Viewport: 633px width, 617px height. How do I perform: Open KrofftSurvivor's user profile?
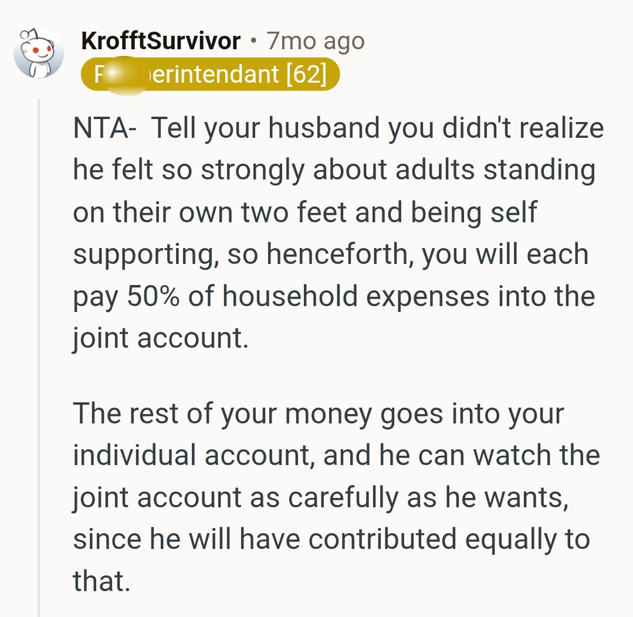(161, 41)
